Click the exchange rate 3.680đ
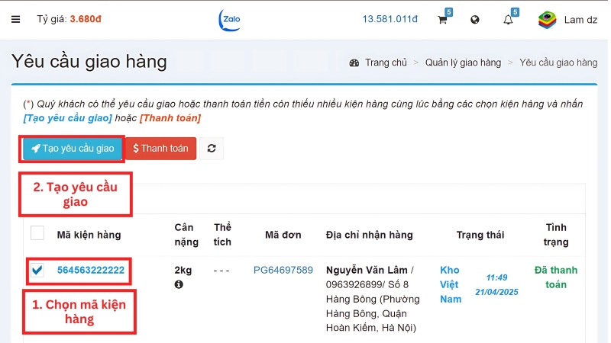The image size is (611, 343). (86, 18)
